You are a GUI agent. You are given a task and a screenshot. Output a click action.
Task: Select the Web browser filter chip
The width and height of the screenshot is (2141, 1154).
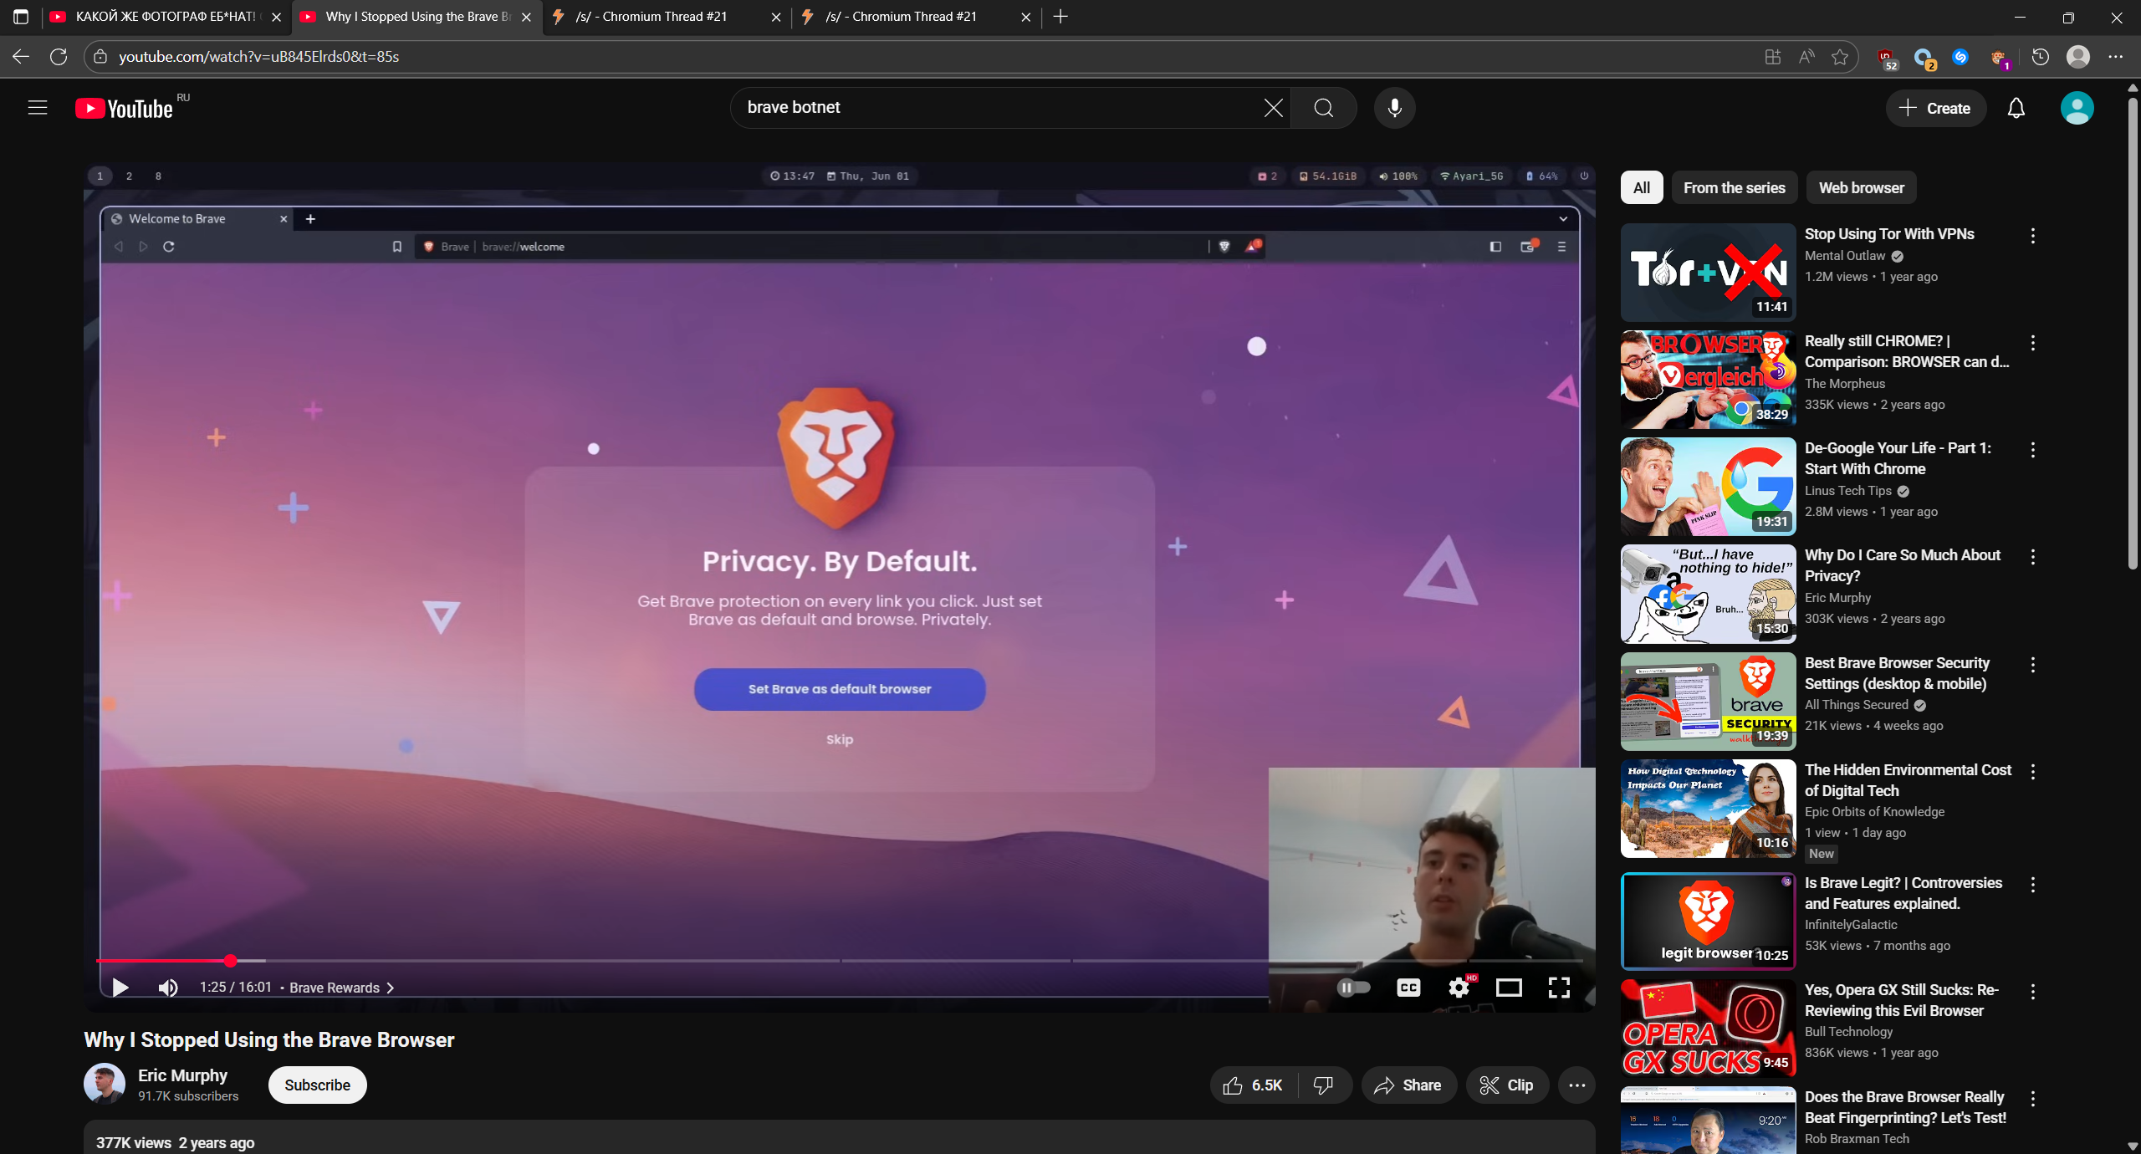tap(1861, 188)
